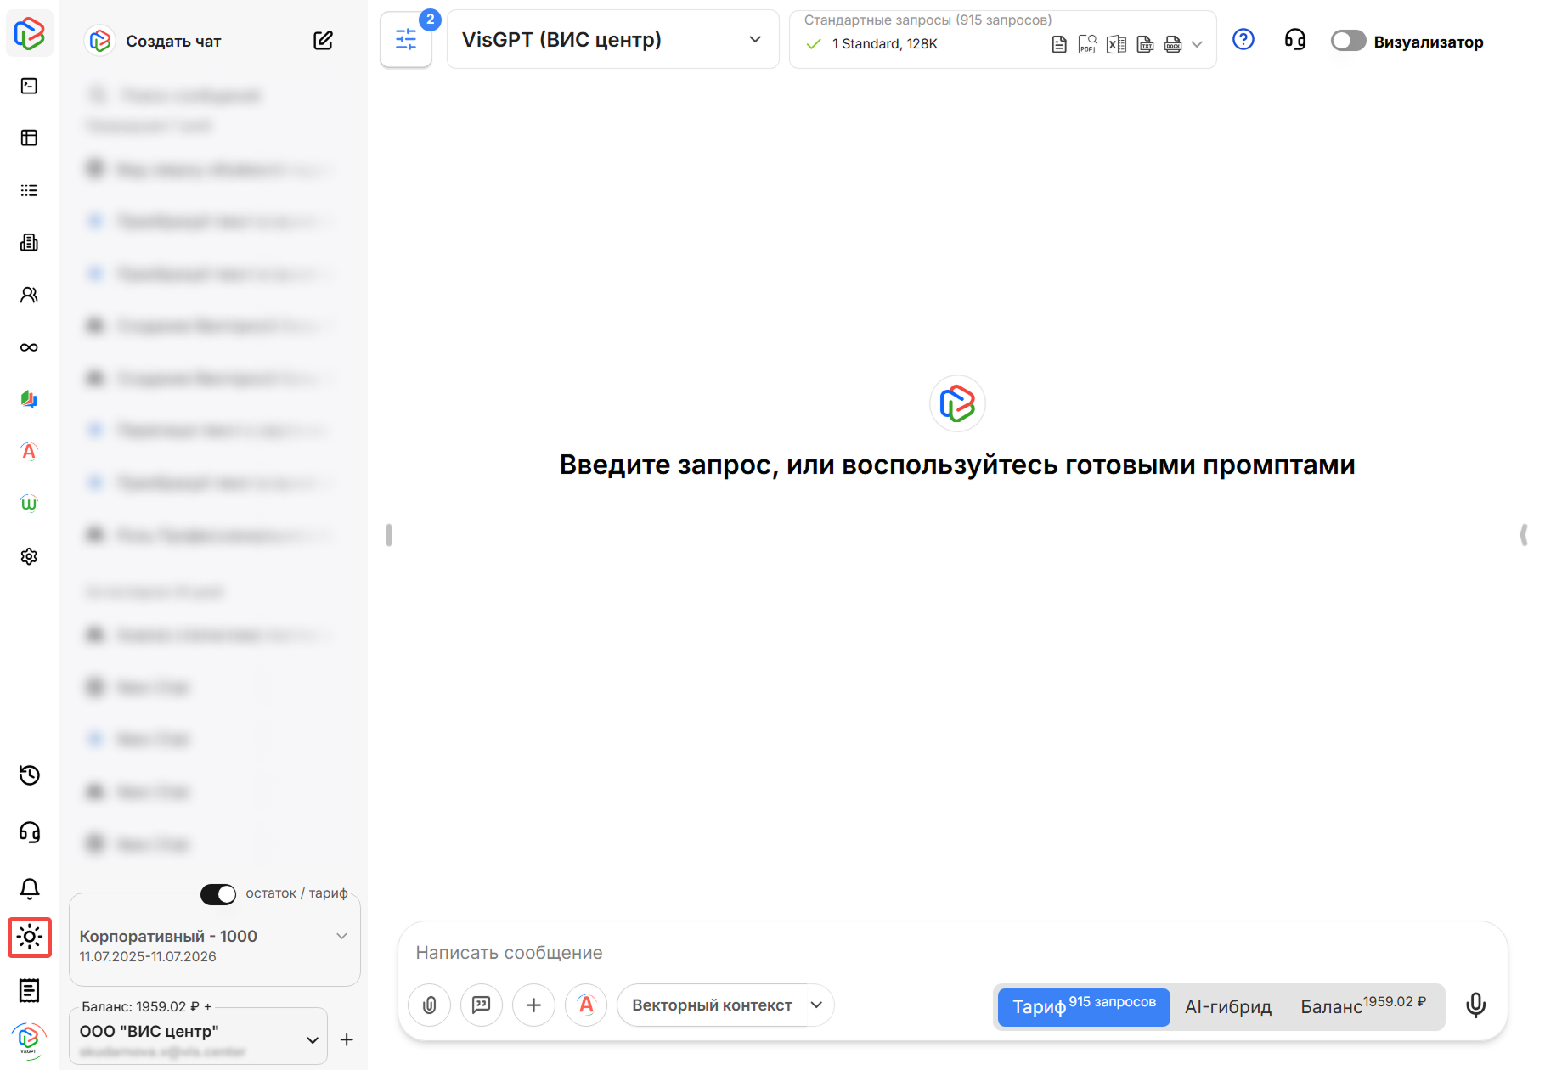Choose the TXT file icon
Image resolution: width=1545 pixels, height=1070 pixels.
point(1145,44)
